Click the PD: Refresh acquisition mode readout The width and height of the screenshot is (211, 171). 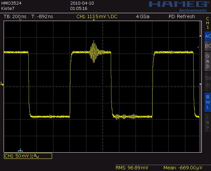tap(182, 16)
